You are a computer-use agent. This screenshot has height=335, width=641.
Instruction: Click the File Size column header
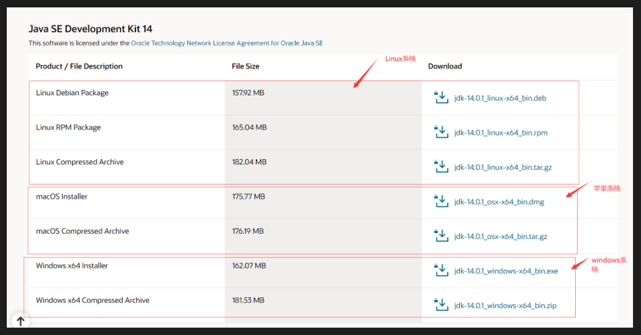pos(246,66)
